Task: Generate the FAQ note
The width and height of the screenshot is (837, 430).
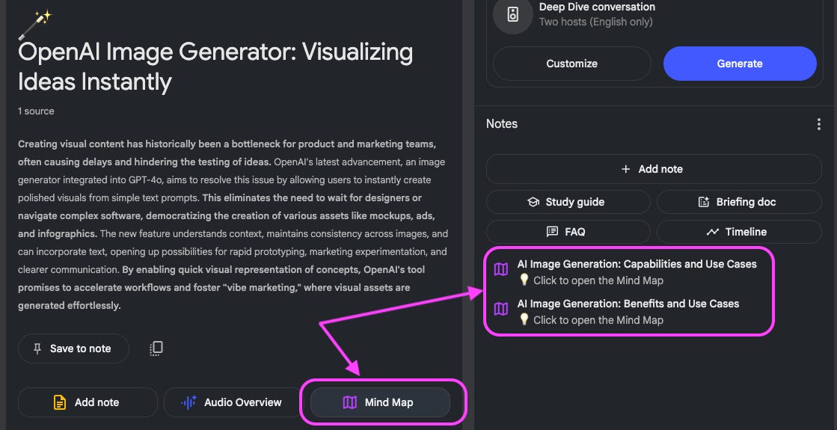Action: tap(568, 232)
